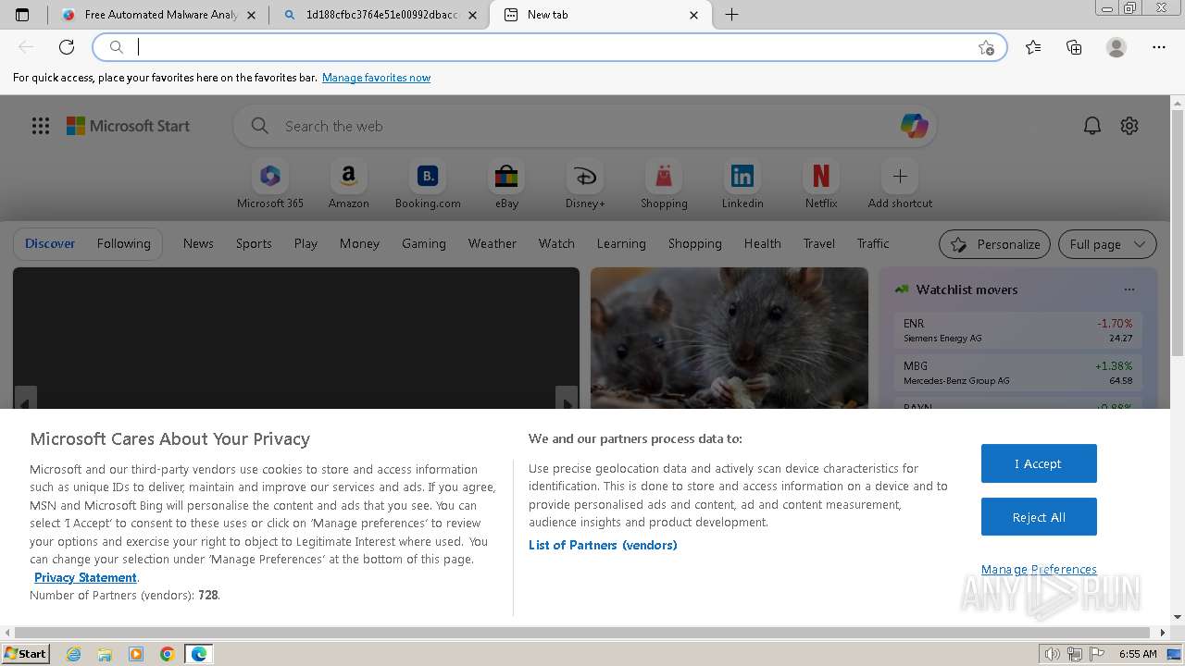The height and width of the screenshot is (666, 1185).
Task: Open the ENR Siemens Energy AG stock row
Action: pos(1018,330)
